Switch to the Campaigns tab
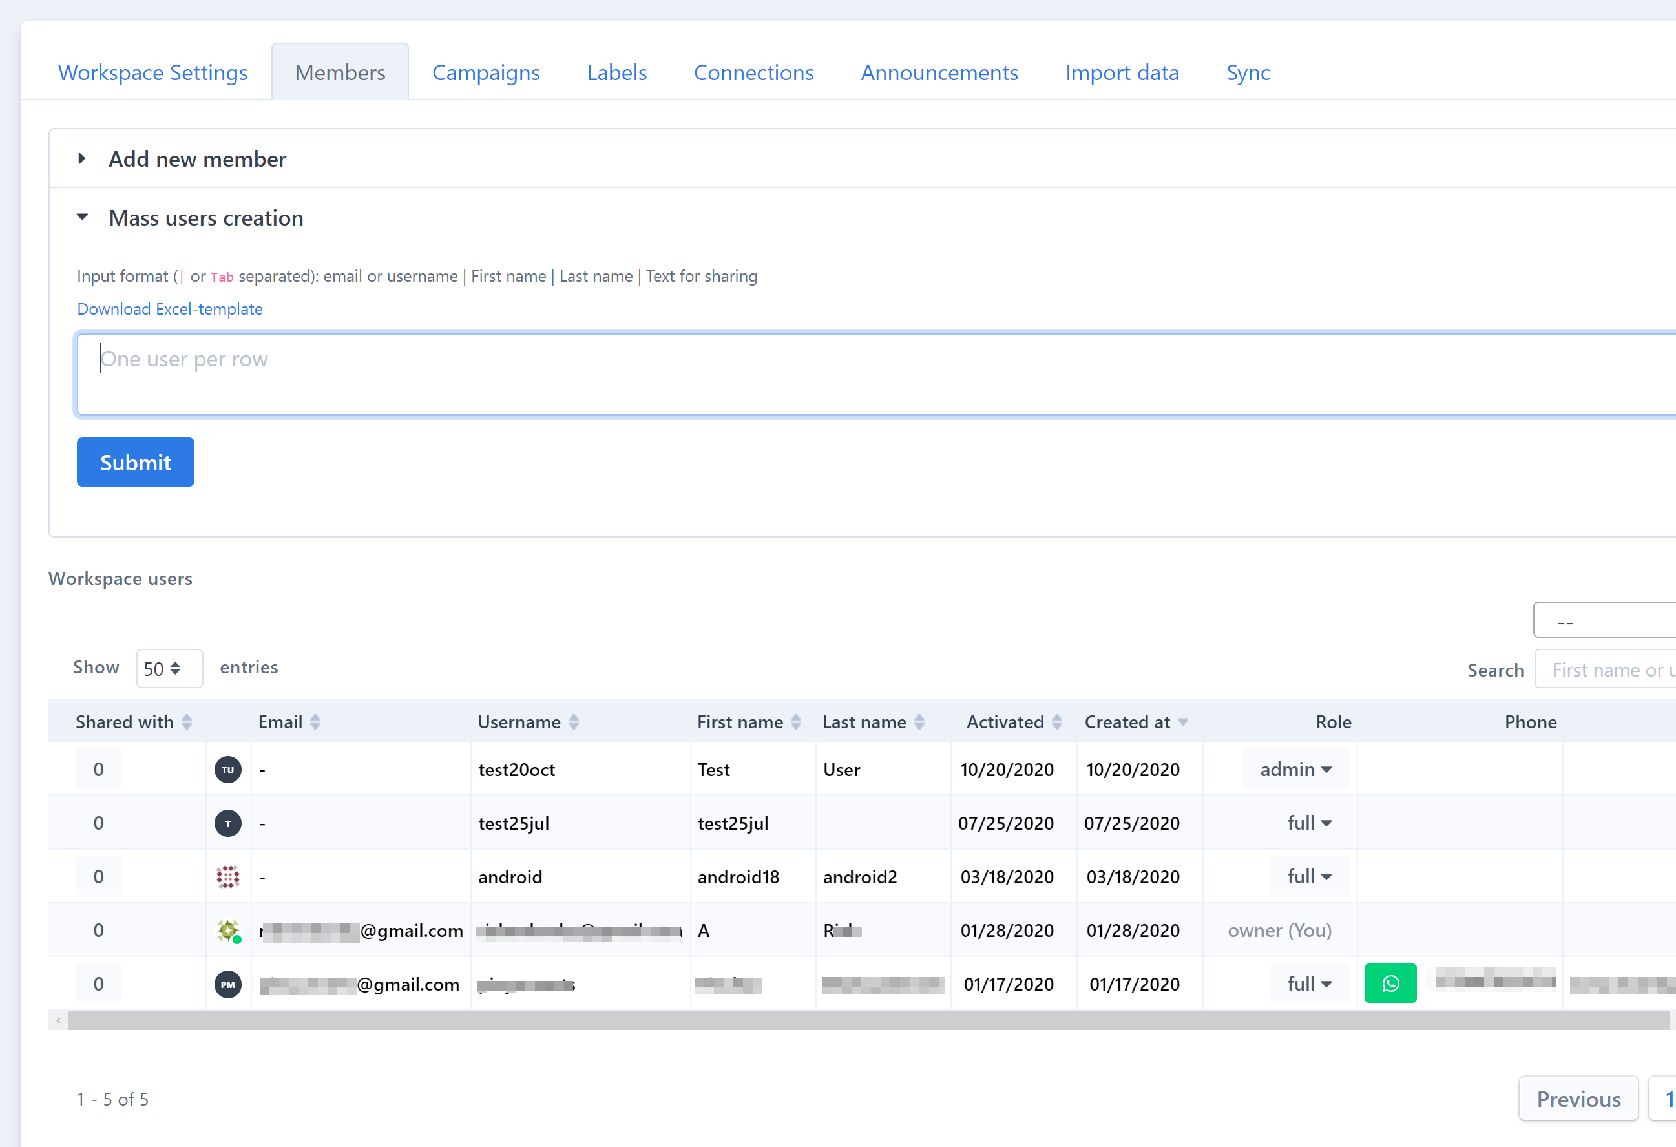The image size is (1676, 1147). click(486, 72)
